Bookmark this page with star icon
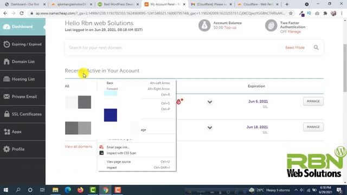 (x=291, y=13)
